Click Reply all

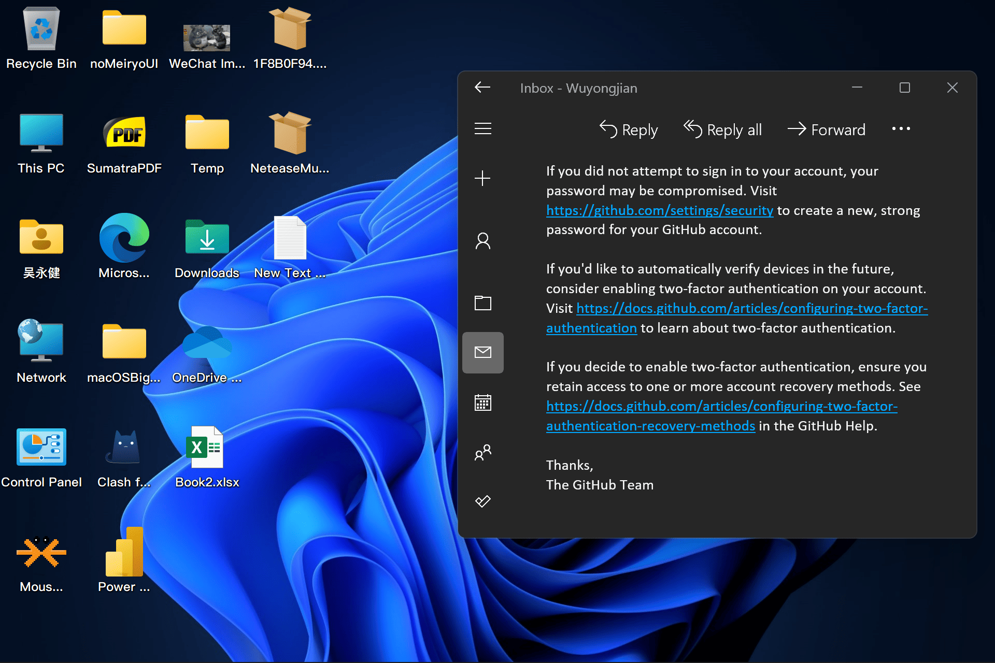[722, 129]
